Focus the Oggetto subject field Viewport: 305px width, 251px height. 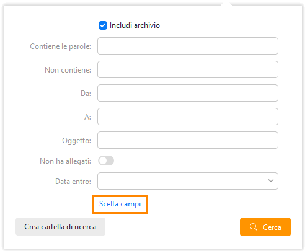[188, 140]
